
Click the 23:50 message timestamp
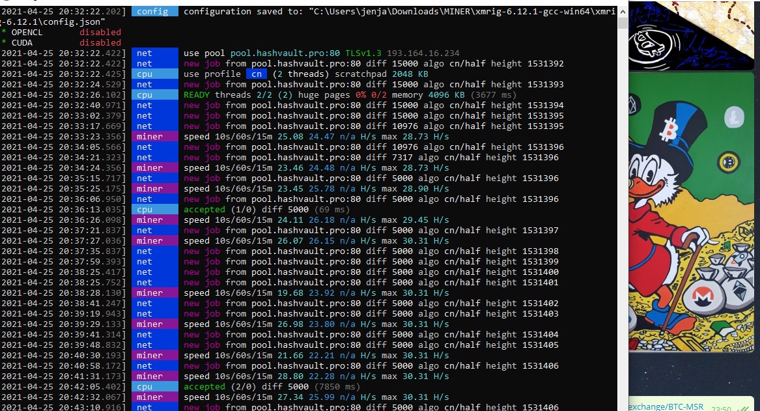721,408
